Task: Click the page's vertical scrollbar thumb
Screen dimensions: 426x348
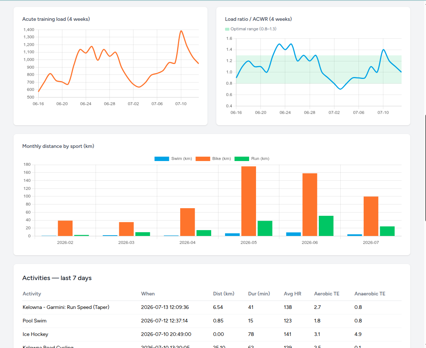Action: tap(425, 168)
